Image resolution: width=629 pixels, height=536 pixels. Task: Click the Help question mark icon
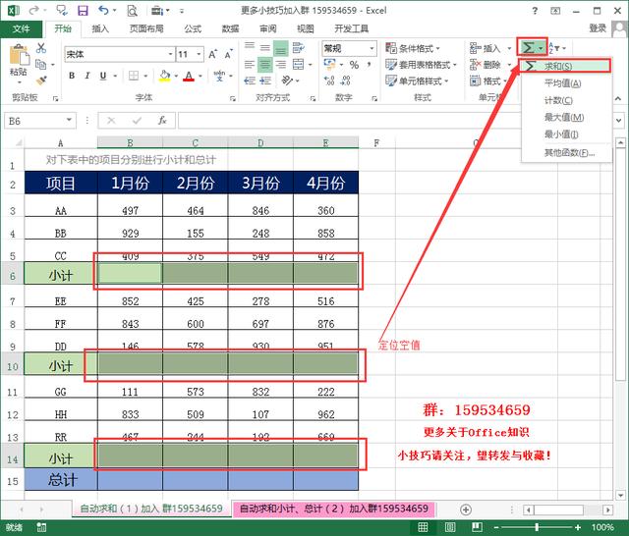click(x=535, y=11)
